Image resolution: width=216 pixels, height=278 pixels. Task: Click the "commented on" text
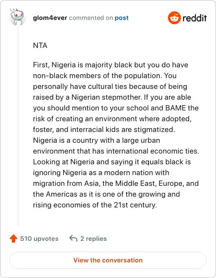point(91,18)
